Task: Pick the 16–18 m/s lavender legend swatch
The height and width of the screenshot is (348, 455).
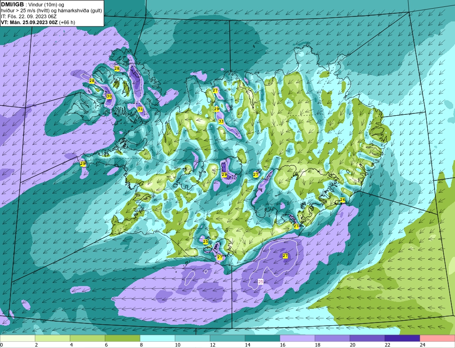Action: (298, 338)
